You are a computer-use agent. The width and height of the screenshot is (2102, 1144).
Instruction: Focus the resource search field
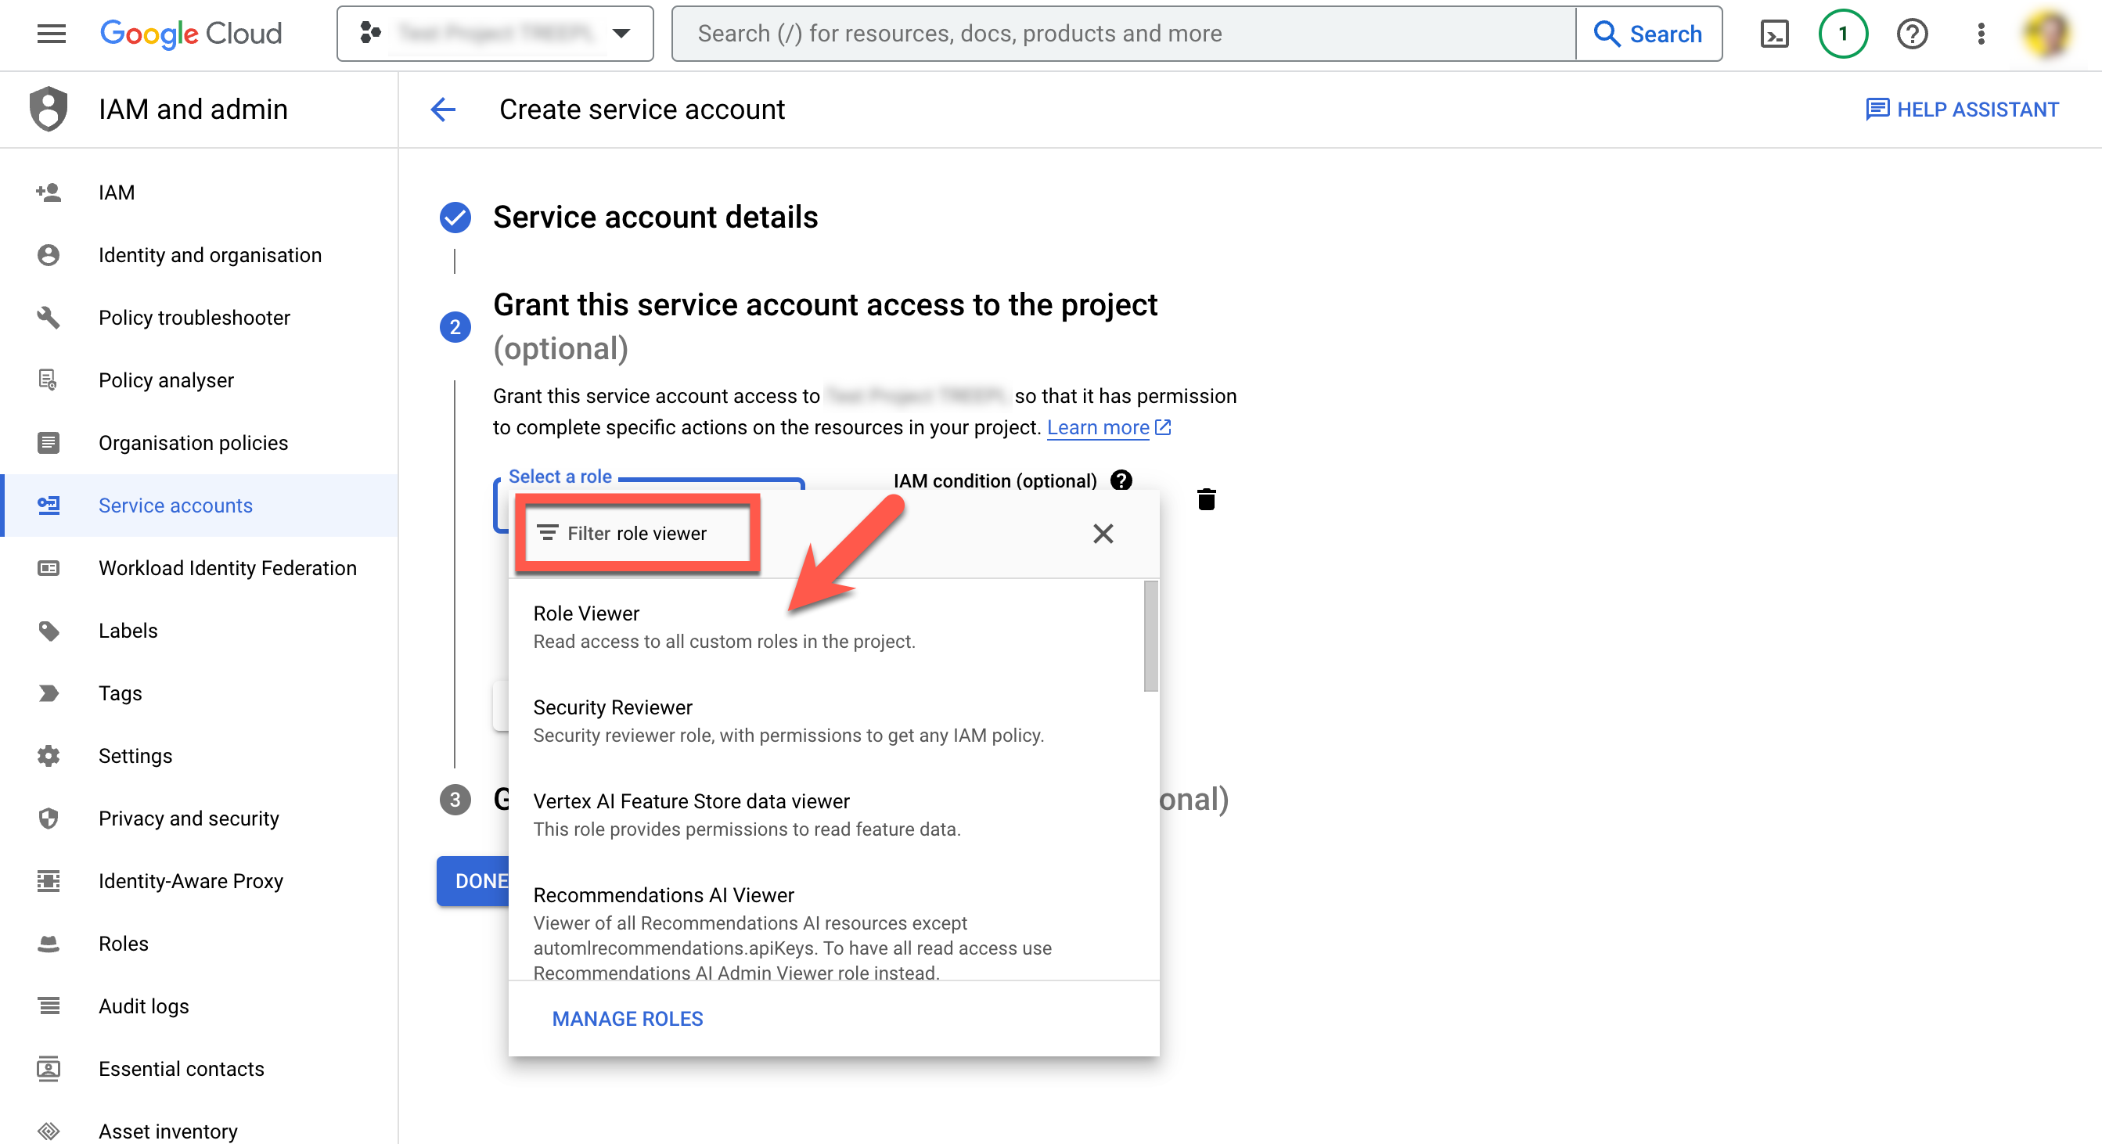[1124, 34]
